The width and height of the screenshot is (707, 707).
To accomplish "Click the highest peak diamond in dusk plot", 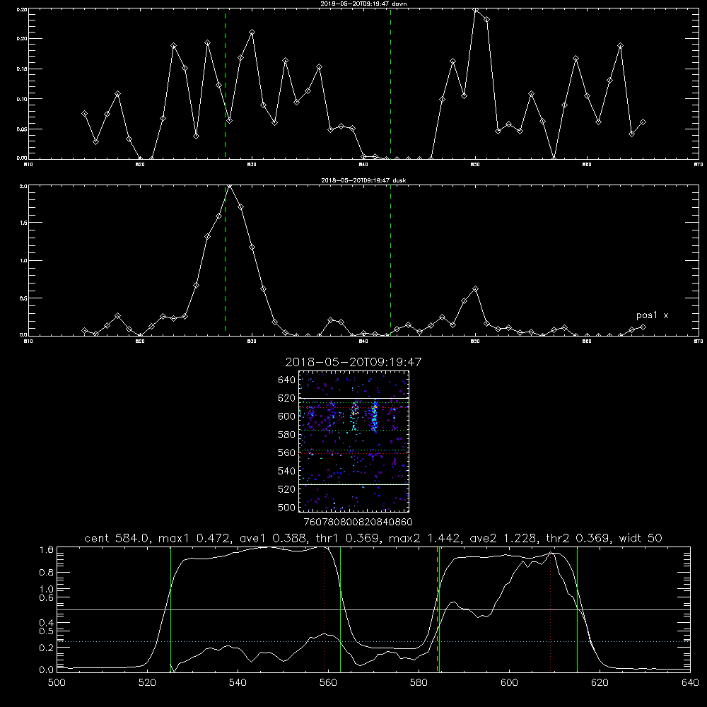I will pyautogui.click(x=230, y=186).
